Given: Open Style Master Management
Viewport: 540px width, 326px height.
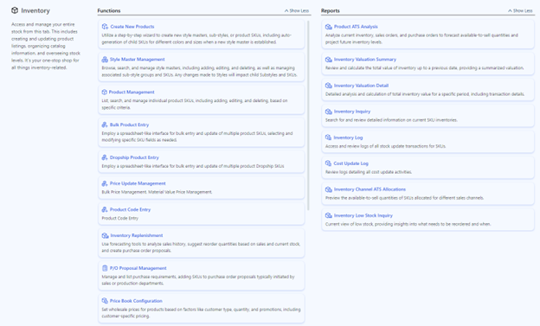Looking at the screenshot, I should 137,59.
